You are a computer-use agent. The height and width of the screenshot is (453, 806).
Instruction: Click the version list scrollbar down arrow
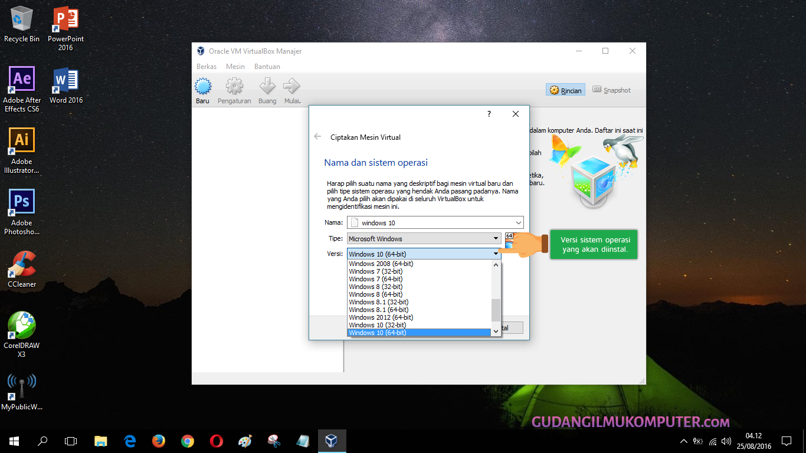[496, 332]
